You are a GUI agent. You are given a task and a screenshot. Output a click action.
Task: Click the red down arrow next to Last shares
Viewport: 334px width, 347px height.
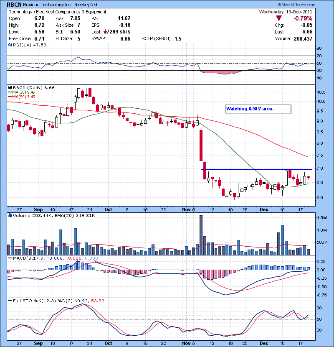(105, 32)
